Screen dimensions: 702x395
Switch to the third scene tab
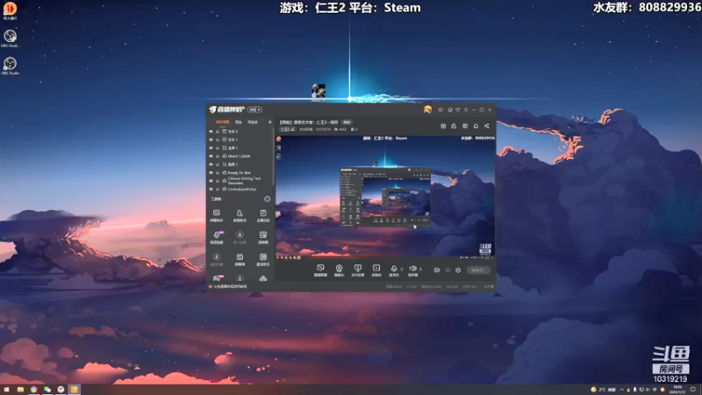tap(253, 122)
